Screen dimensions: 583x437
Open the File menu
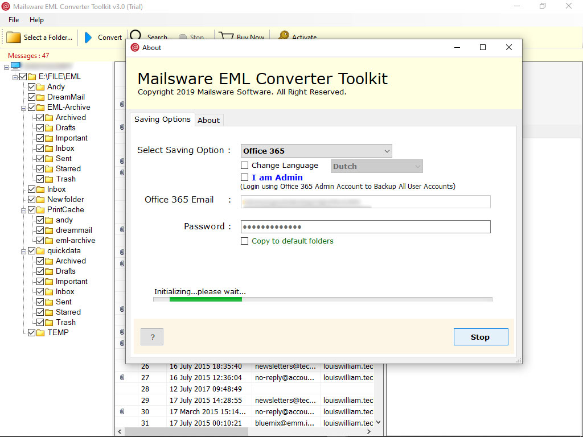[x=14, y=20]
